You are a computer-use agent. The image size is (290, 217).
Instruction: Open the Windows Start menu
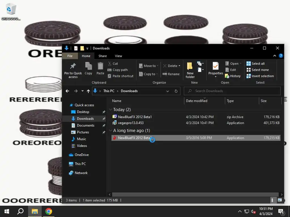click(7, 211)
